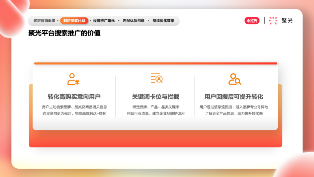Jump to the 持续优化效果 step
Screen dimensions: 314x177
163,21
